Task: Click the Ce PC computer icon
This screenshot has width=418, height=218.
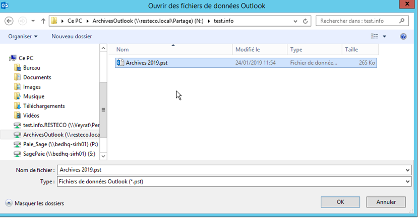Action: pyautogui.click(x=13, y=58)
